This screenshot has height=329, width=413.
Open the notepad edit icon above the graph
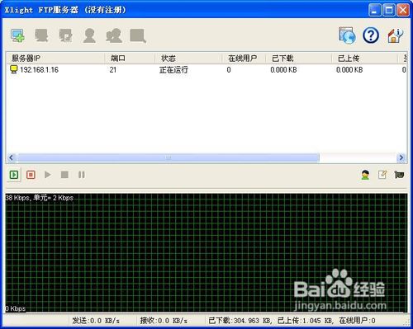[382, 175]
